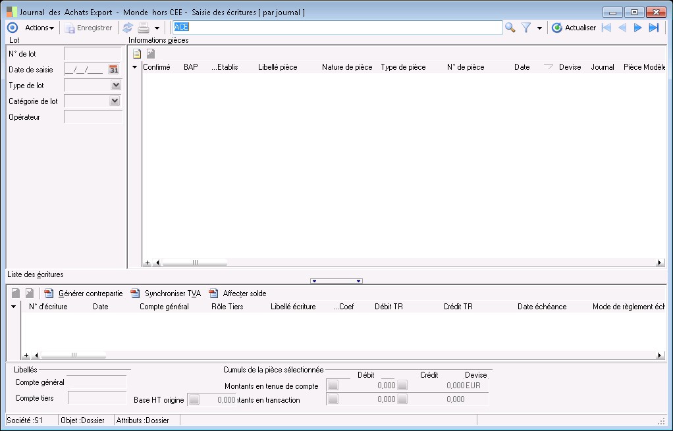Click the sync arrows icon in toolbar

(128, 28)
